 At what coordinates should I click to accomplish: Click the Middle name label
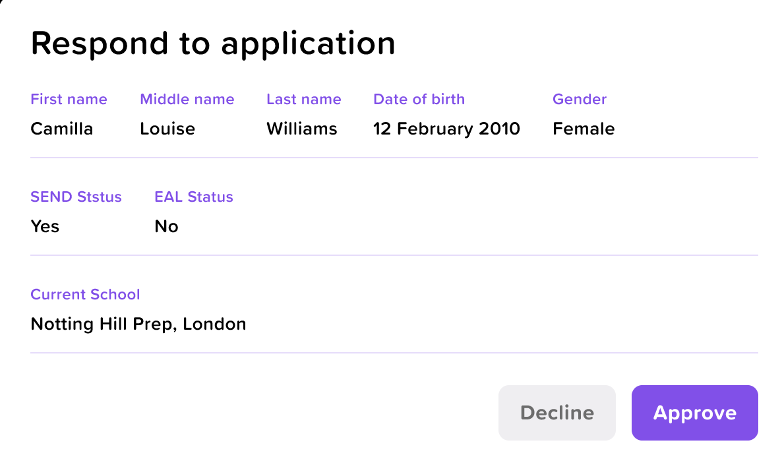click(187, 100)
